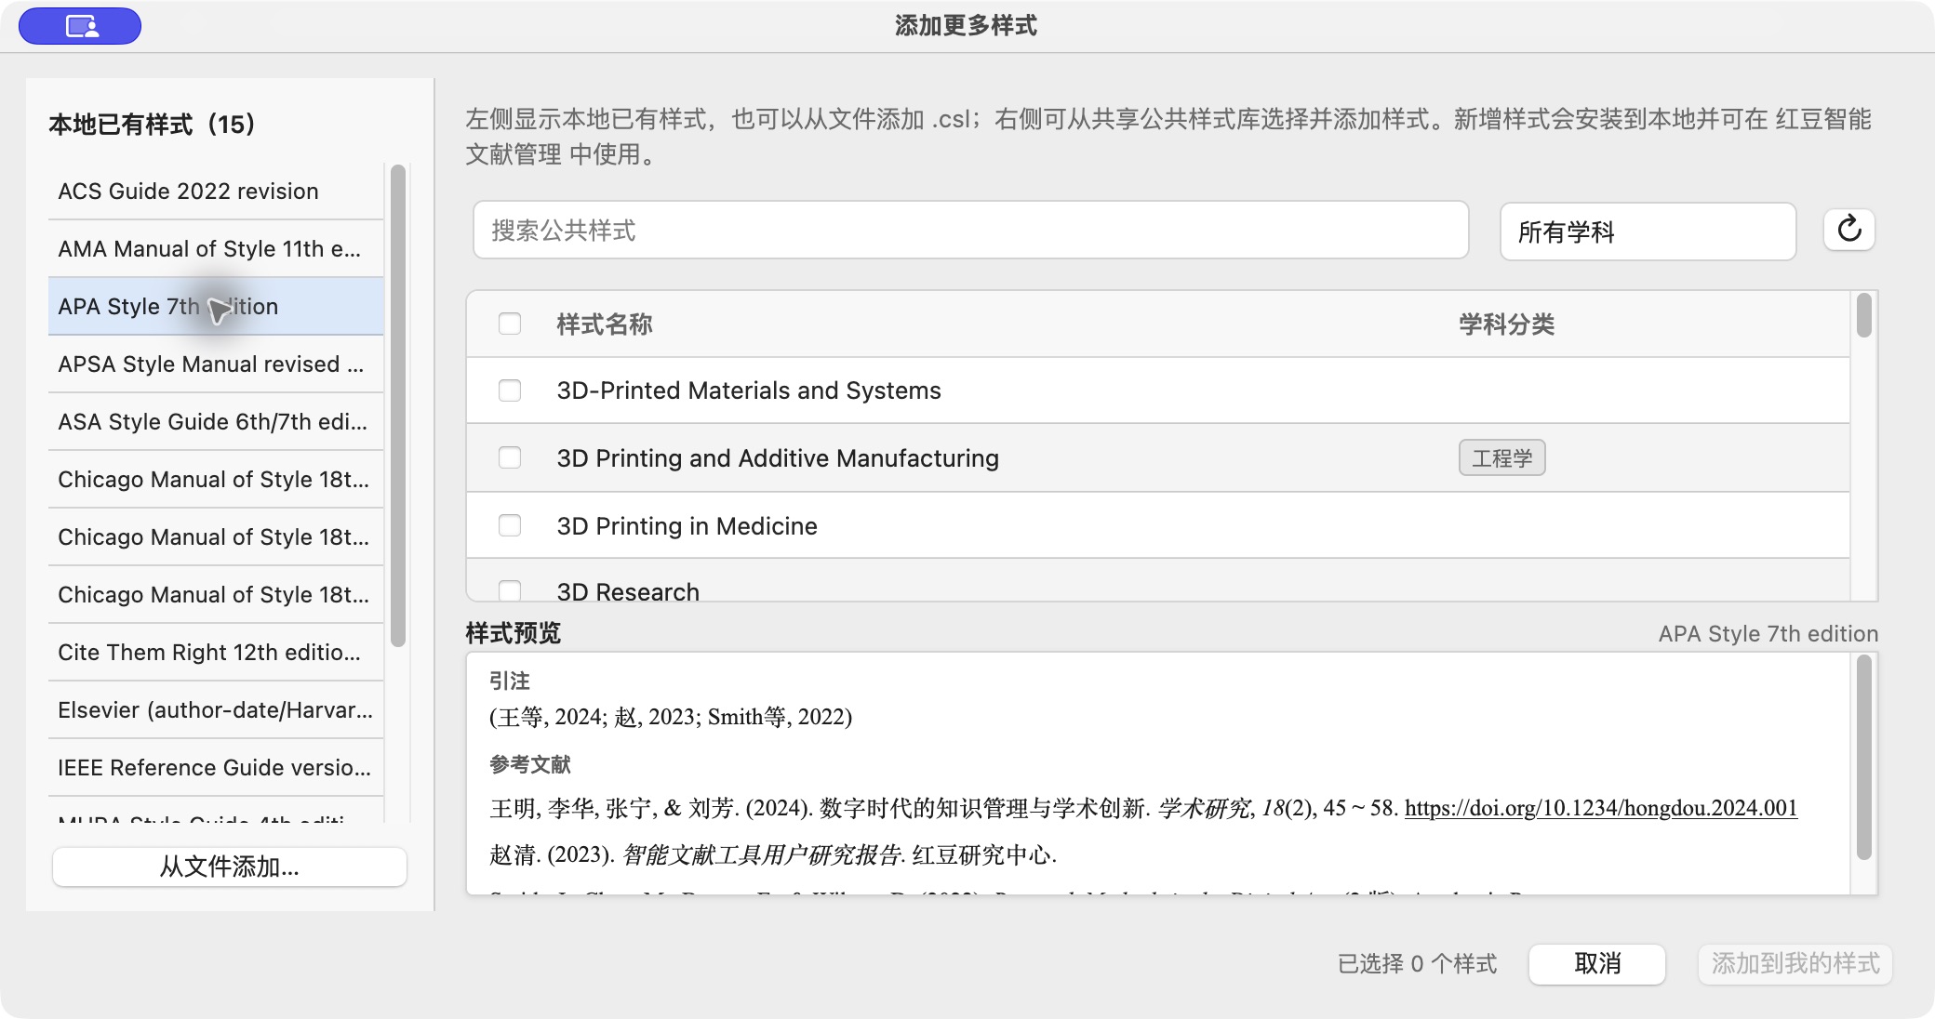Click the local styles list scrollbar
Viewport: 1935px width, 1019px height.
coord(398,405)
